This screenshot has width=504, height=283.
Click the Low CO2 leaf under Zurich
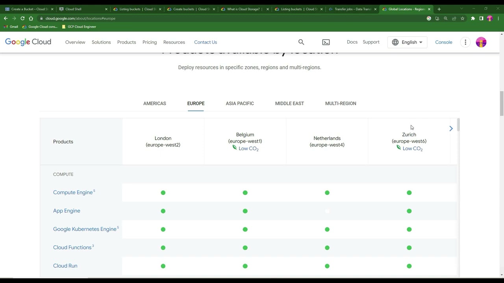[x=399, y=148]
